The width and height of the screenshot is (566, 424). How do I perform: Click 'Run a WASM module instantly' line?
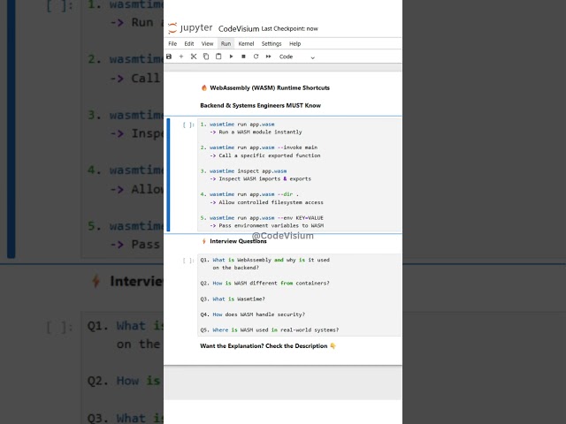point(256,132)
